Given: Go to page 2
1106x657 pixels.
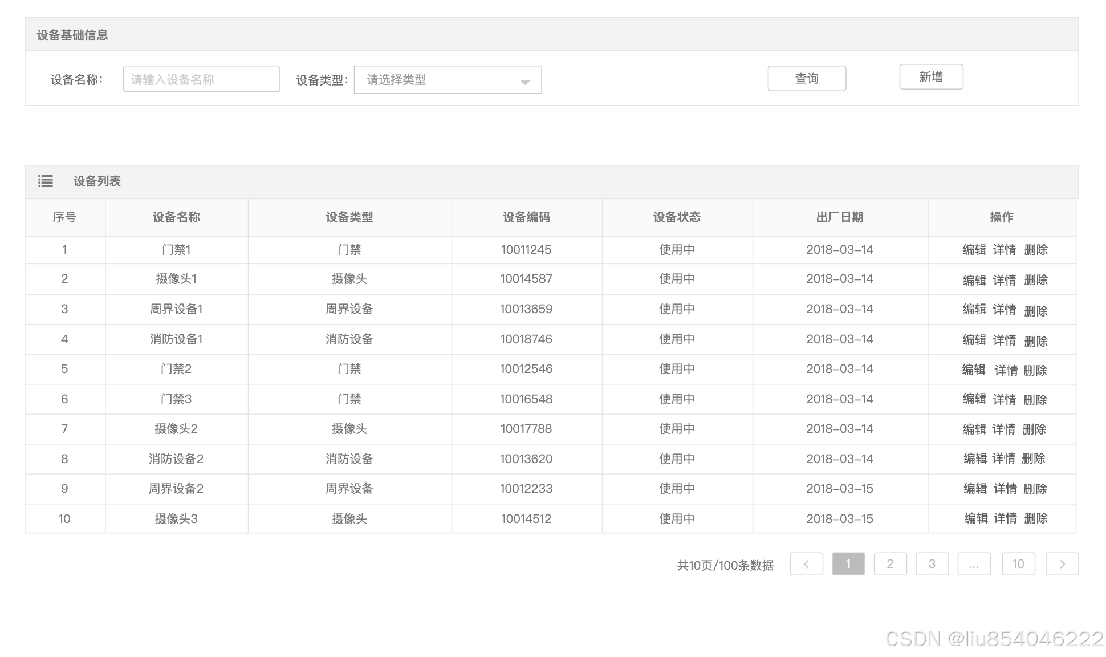Looking at the screenshot, I should point(890,564).
